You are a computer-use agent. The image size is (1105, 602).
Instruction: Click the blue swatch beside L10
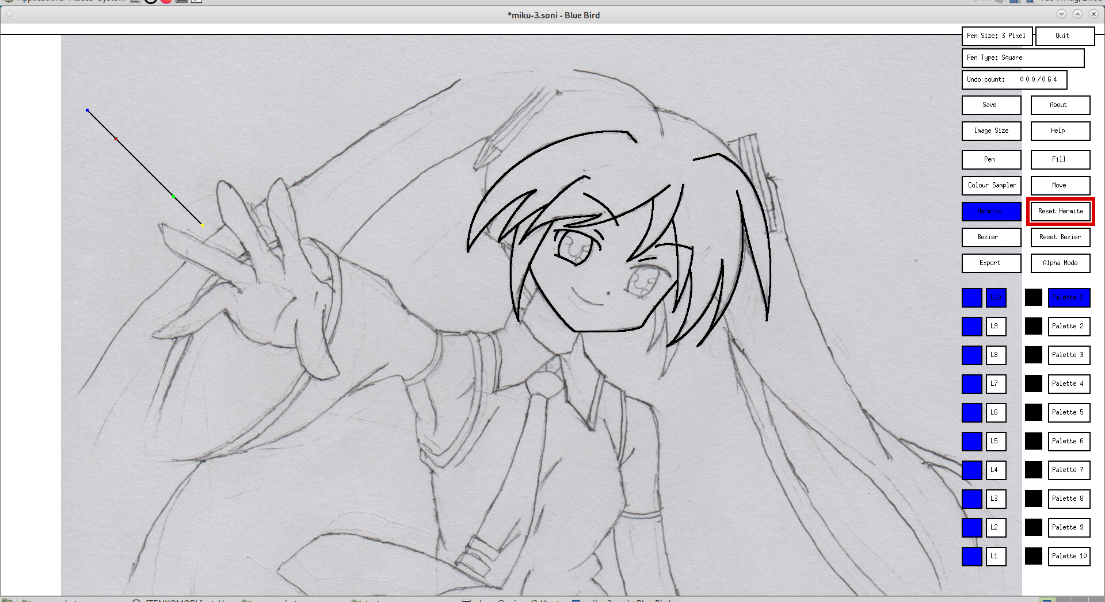(972, 297)
